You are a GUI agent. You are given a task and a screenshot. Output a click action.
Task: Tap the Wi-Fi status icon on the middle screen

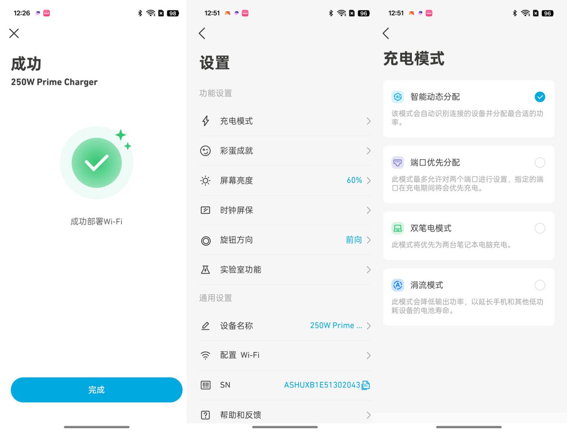[342, 13]
